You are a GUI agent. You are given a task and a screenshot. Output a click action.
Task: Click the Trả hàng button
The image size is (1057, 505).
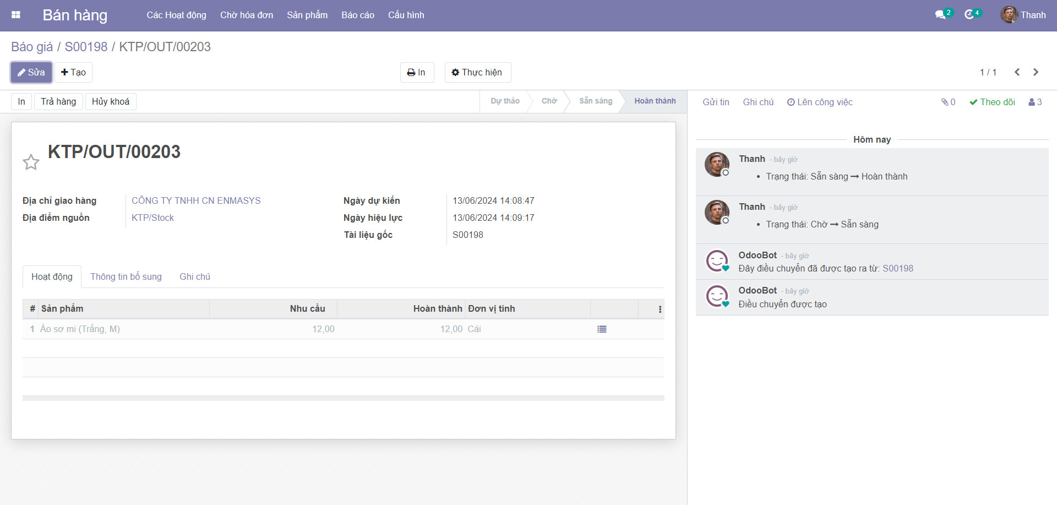[x=58, y=101]
